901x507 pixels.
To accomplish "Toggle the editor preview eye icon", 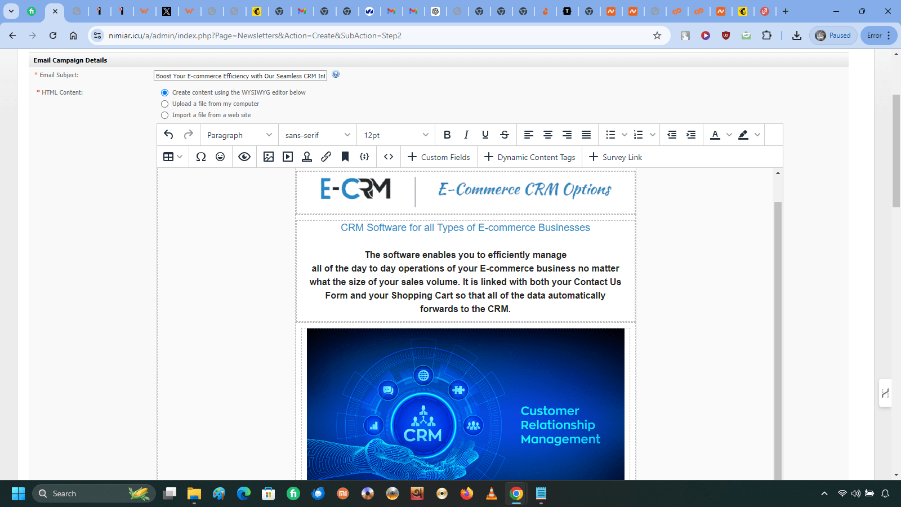I will (x=244, y=157).
